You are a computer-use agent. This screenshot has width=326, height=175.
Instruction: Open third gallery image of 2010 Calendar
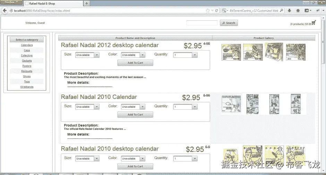[274, 104]
